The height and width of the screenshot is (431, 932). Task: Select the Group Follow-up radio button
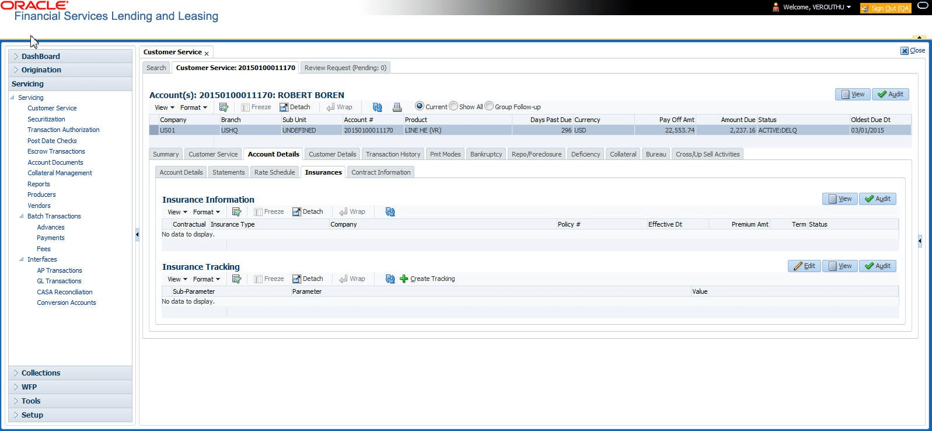click(489, 106)
